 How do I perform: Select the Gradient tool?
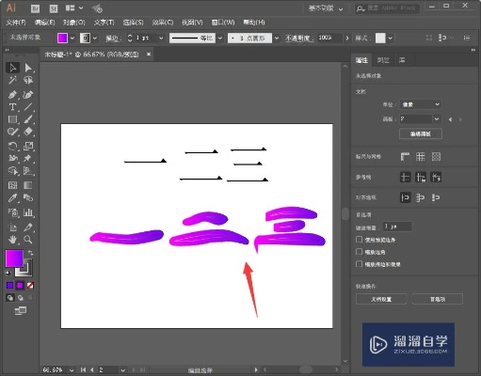pos(28,185)
